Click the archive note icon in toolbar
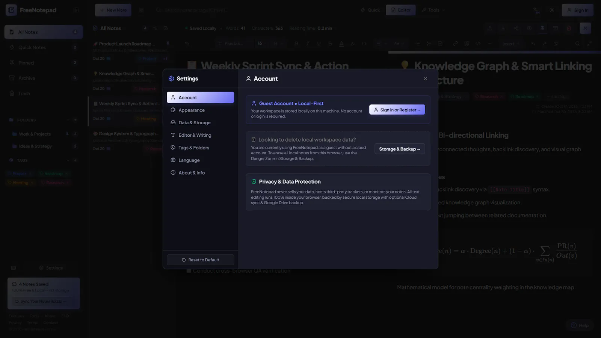 tap(556, 28)
